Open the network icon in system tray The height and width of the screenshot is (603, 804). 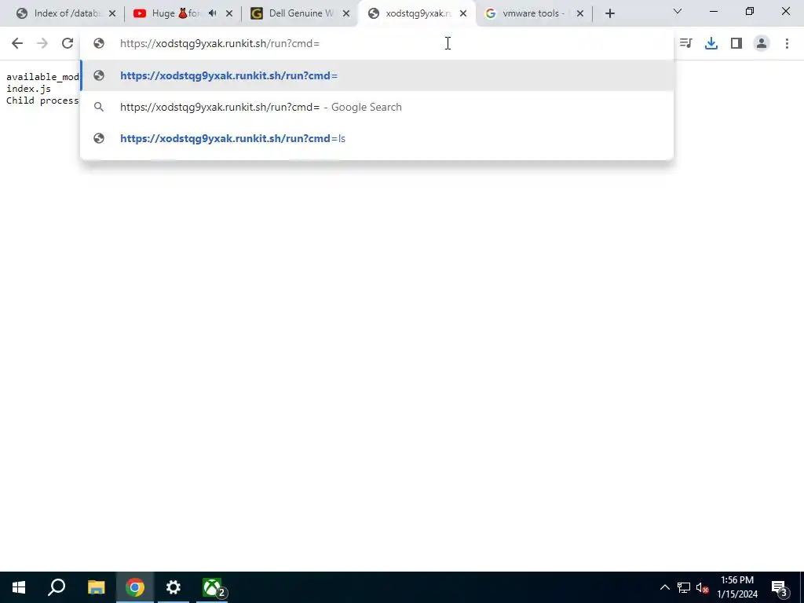pyautogui.click(x=684, y=587)
